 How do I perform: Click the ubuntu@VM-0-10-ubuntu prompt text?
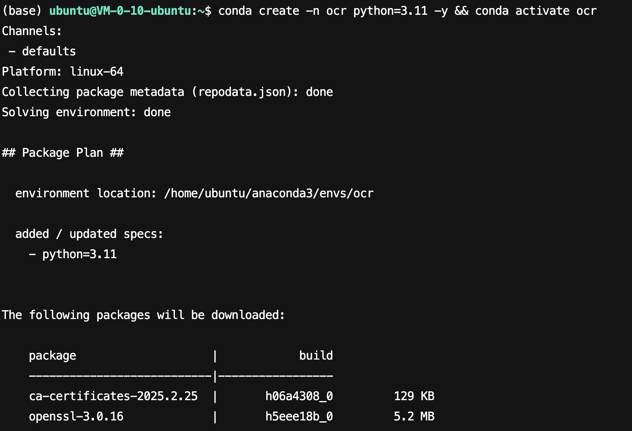(120, 11)
